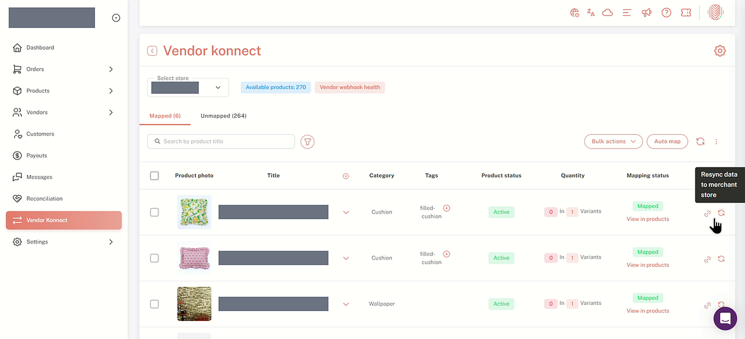Expand Wallpaper row title chevron
745x339 pixels.
pyautogui.click(x=346, y=304)
